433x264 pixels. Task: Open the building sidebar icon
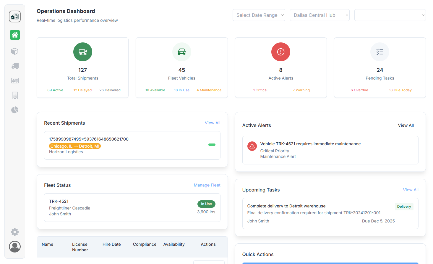coord(15,95)
